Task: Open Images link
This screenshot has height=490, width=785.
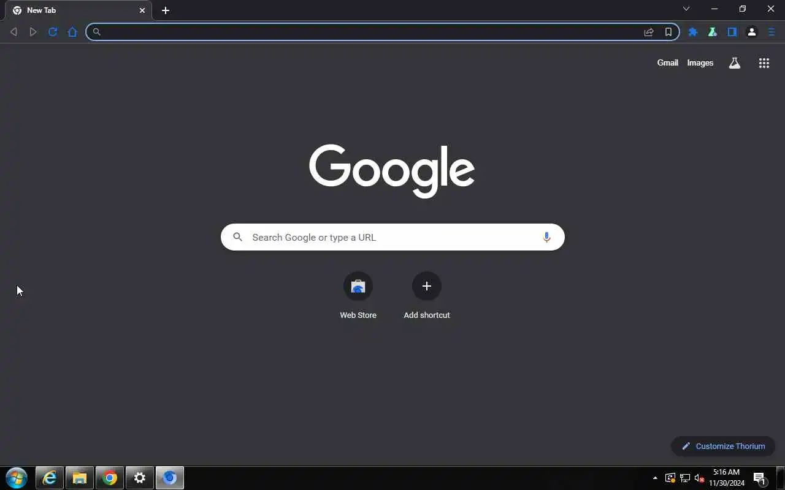Action: tap(700, 62)
